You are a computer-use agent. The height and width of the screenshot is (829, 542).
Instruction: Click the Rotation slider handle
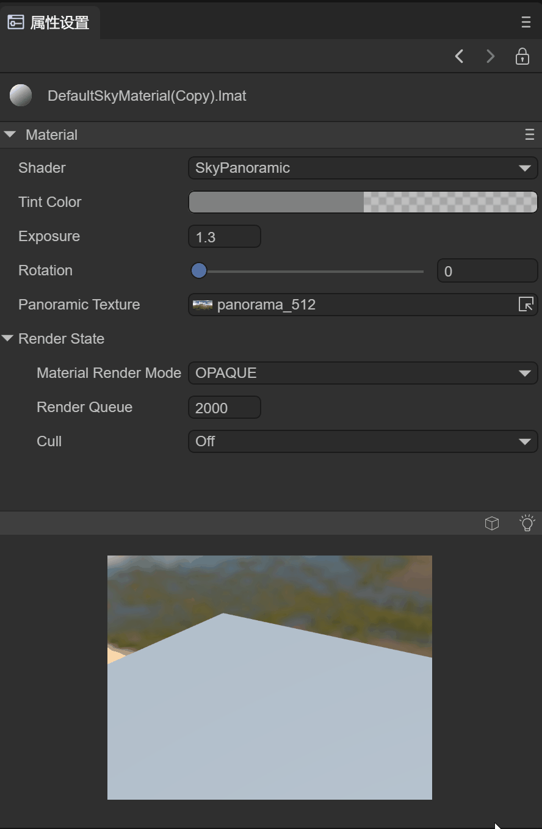pos(199,270)
